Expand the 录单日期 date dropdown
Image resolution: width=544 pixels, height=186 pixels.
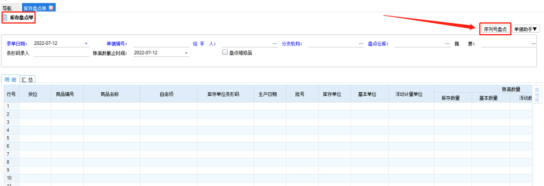tap(86, 44)
